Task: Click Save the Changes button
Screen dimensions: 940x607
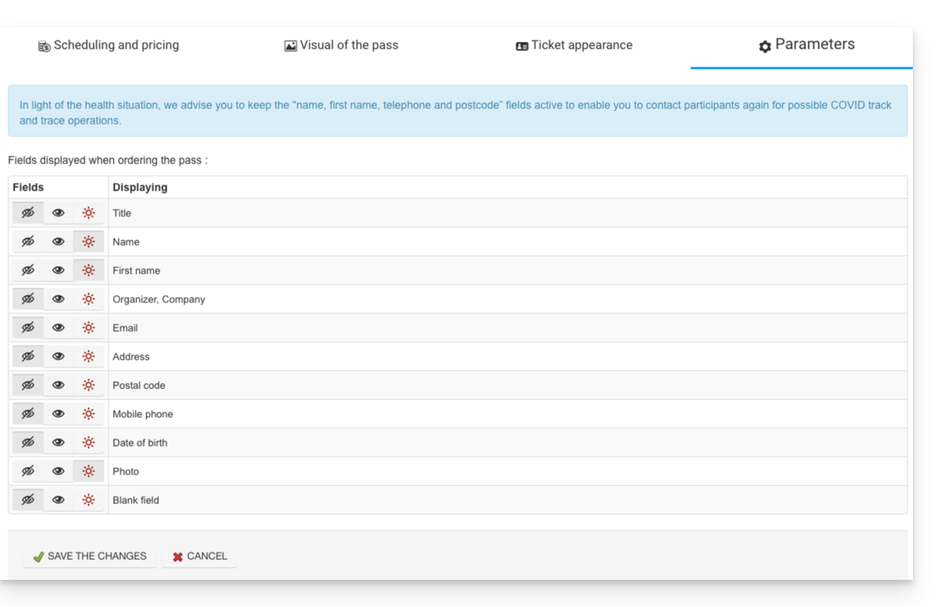Action: point(89,557)
